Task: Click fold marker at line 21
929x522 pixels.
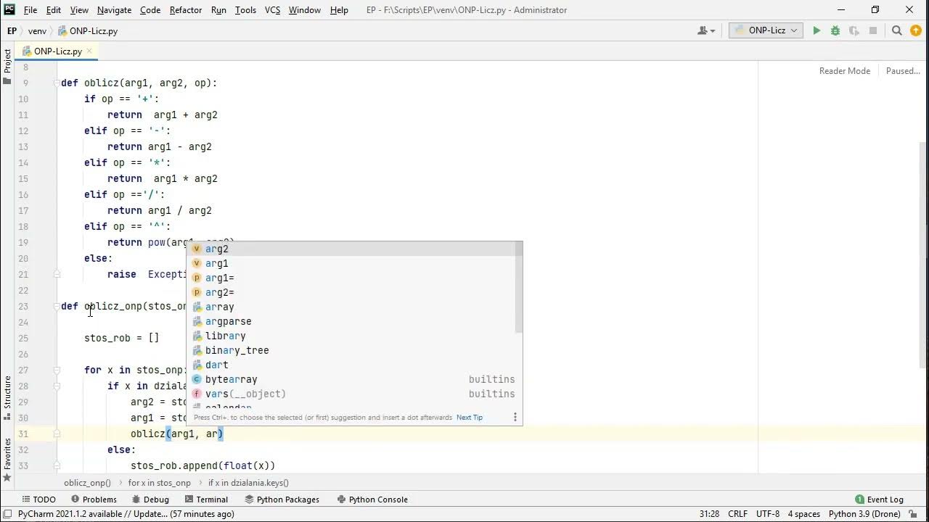Action: [x=56, y=274]
